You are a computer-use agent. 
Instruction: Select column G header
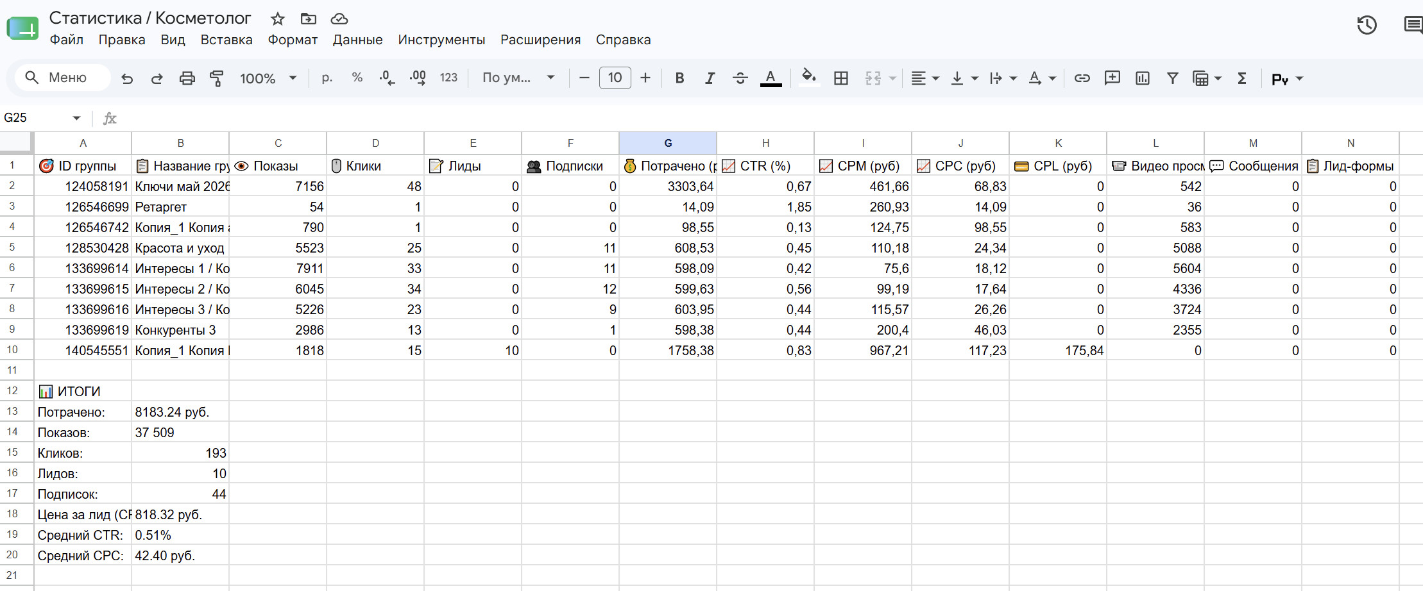click(x=668, y=143)
